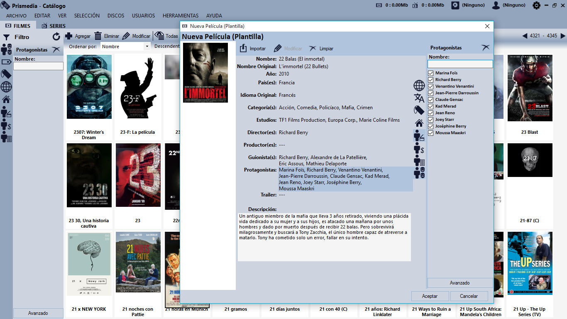Open the country globe icon in the dialog
The height and width of the screenshot is (319, 567).
tap(419, 86)
